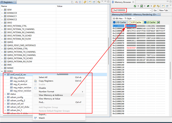Click the pin icon in Memory Browser toolbar
The width and height of the screenshot is (172, 123).
coord(167,6)
